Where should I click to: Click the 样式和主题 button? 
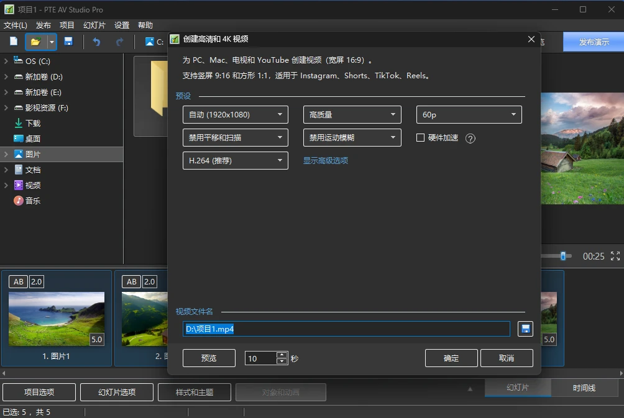[x=195, y=392]
